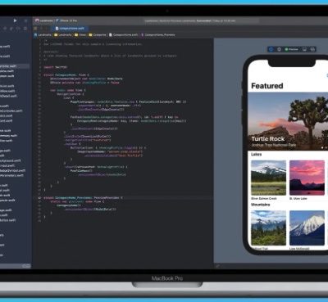Click the Preview label in canvas toolbar
The width and height of the screenshot is (328, 302).
[291, 49]
